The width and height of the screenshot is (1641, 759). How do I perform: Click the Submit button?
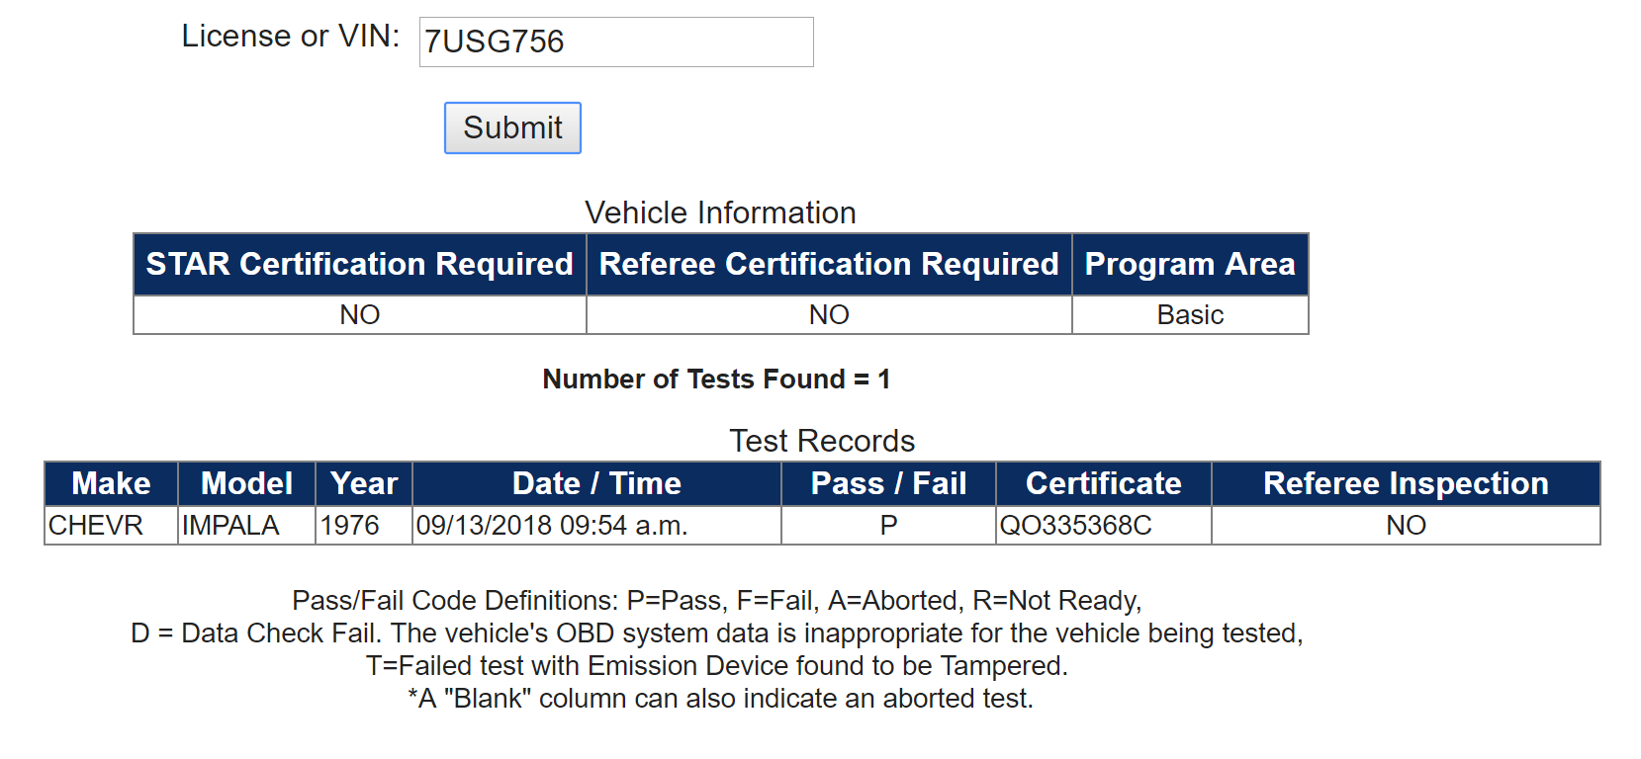[512, 127]
